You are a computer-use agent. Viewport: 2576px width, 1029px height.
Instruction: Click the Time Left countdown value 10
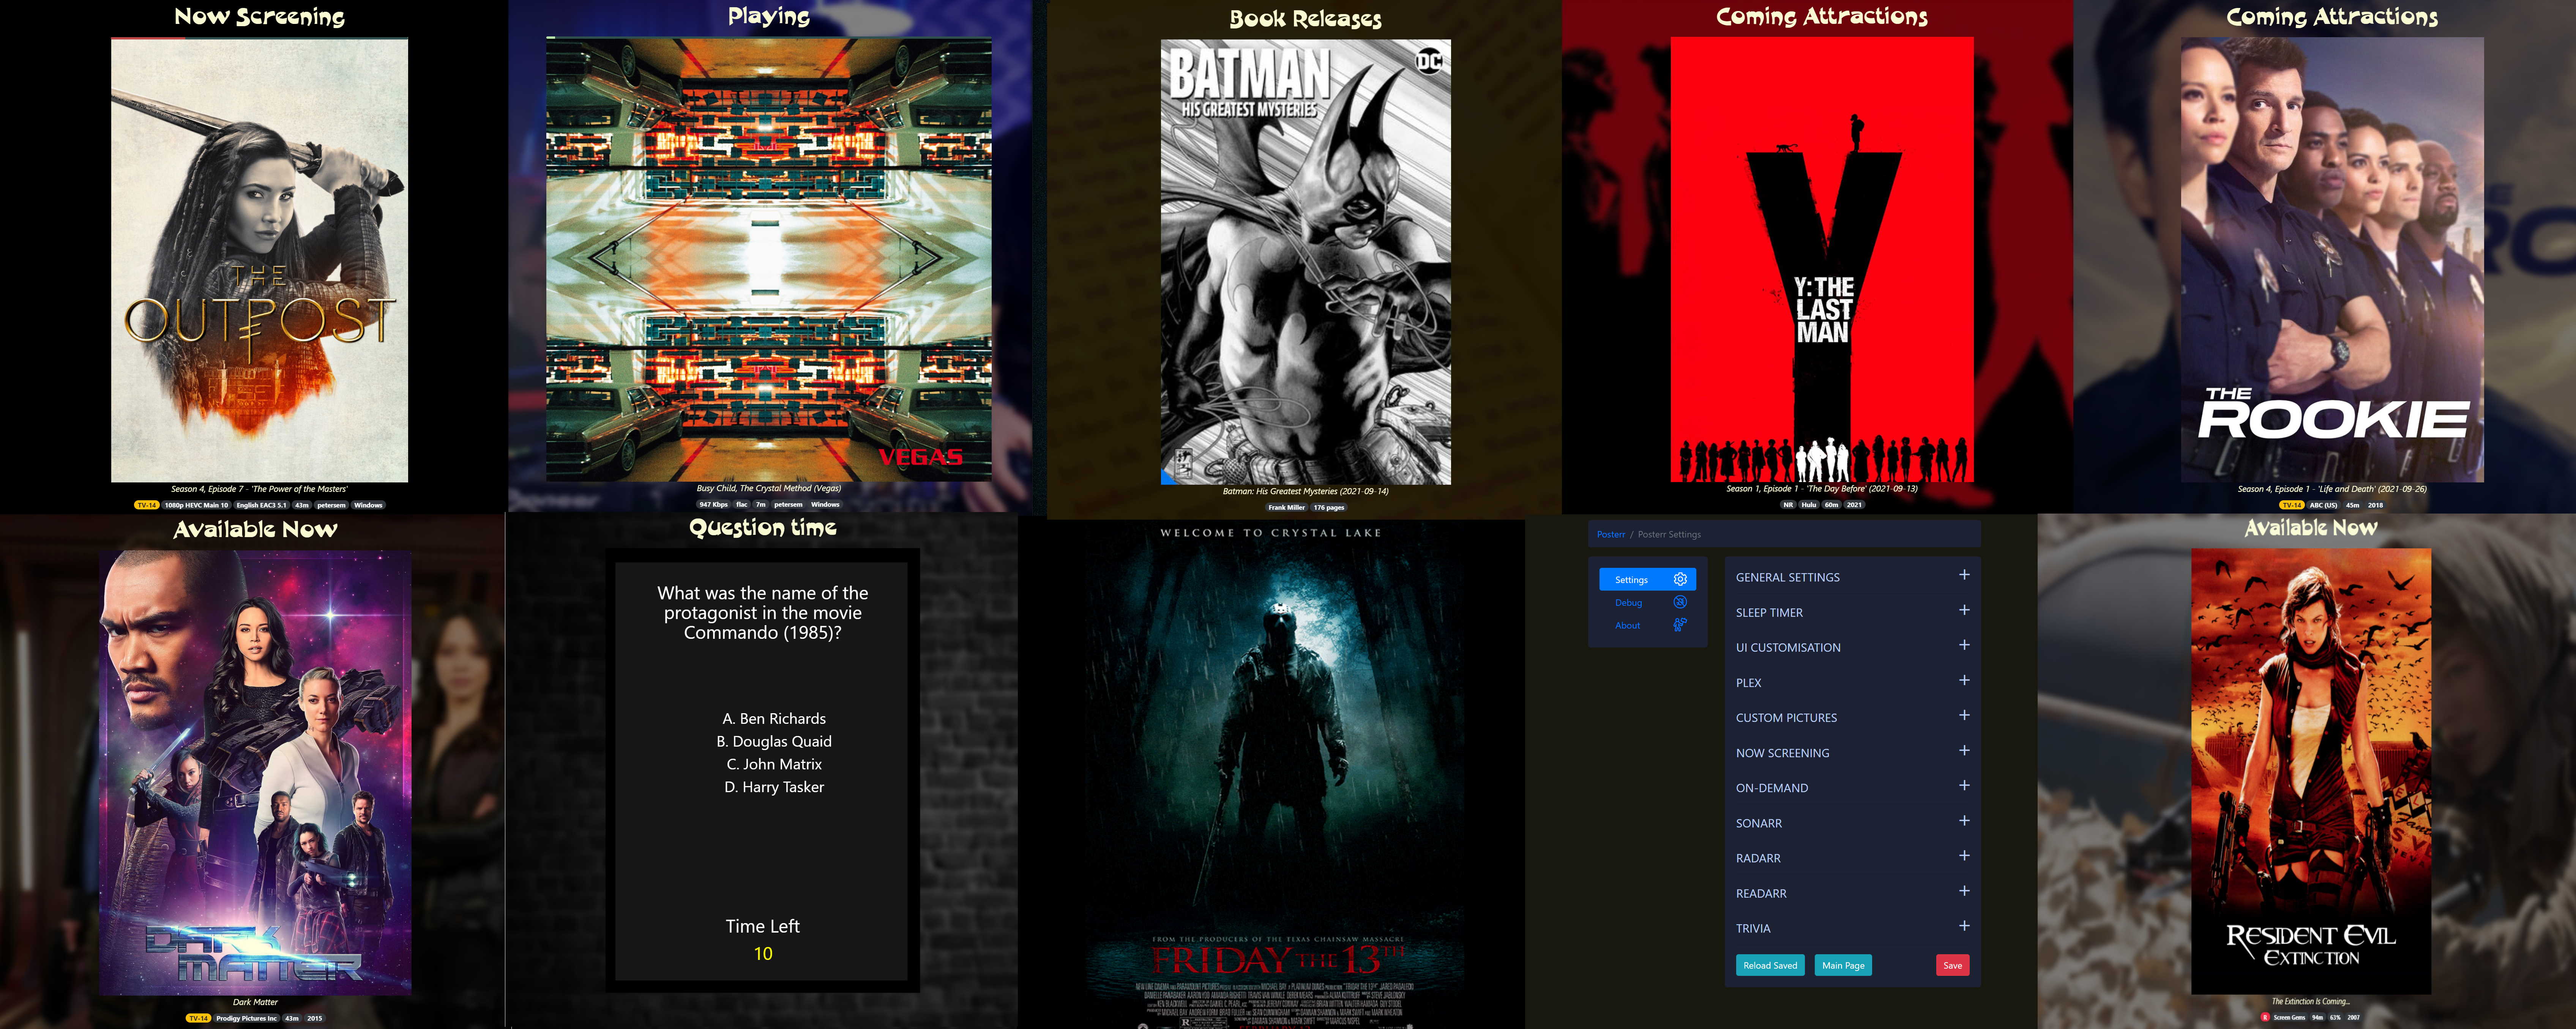[x=763, y=953]
